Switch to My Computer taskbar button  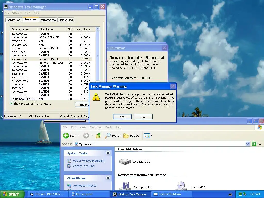tap(89, 194)
